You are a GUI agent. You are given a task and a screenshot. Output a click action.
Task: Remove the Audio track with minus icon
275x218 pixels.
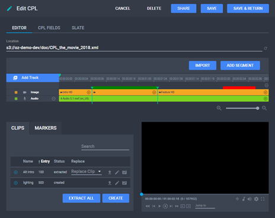53,99
